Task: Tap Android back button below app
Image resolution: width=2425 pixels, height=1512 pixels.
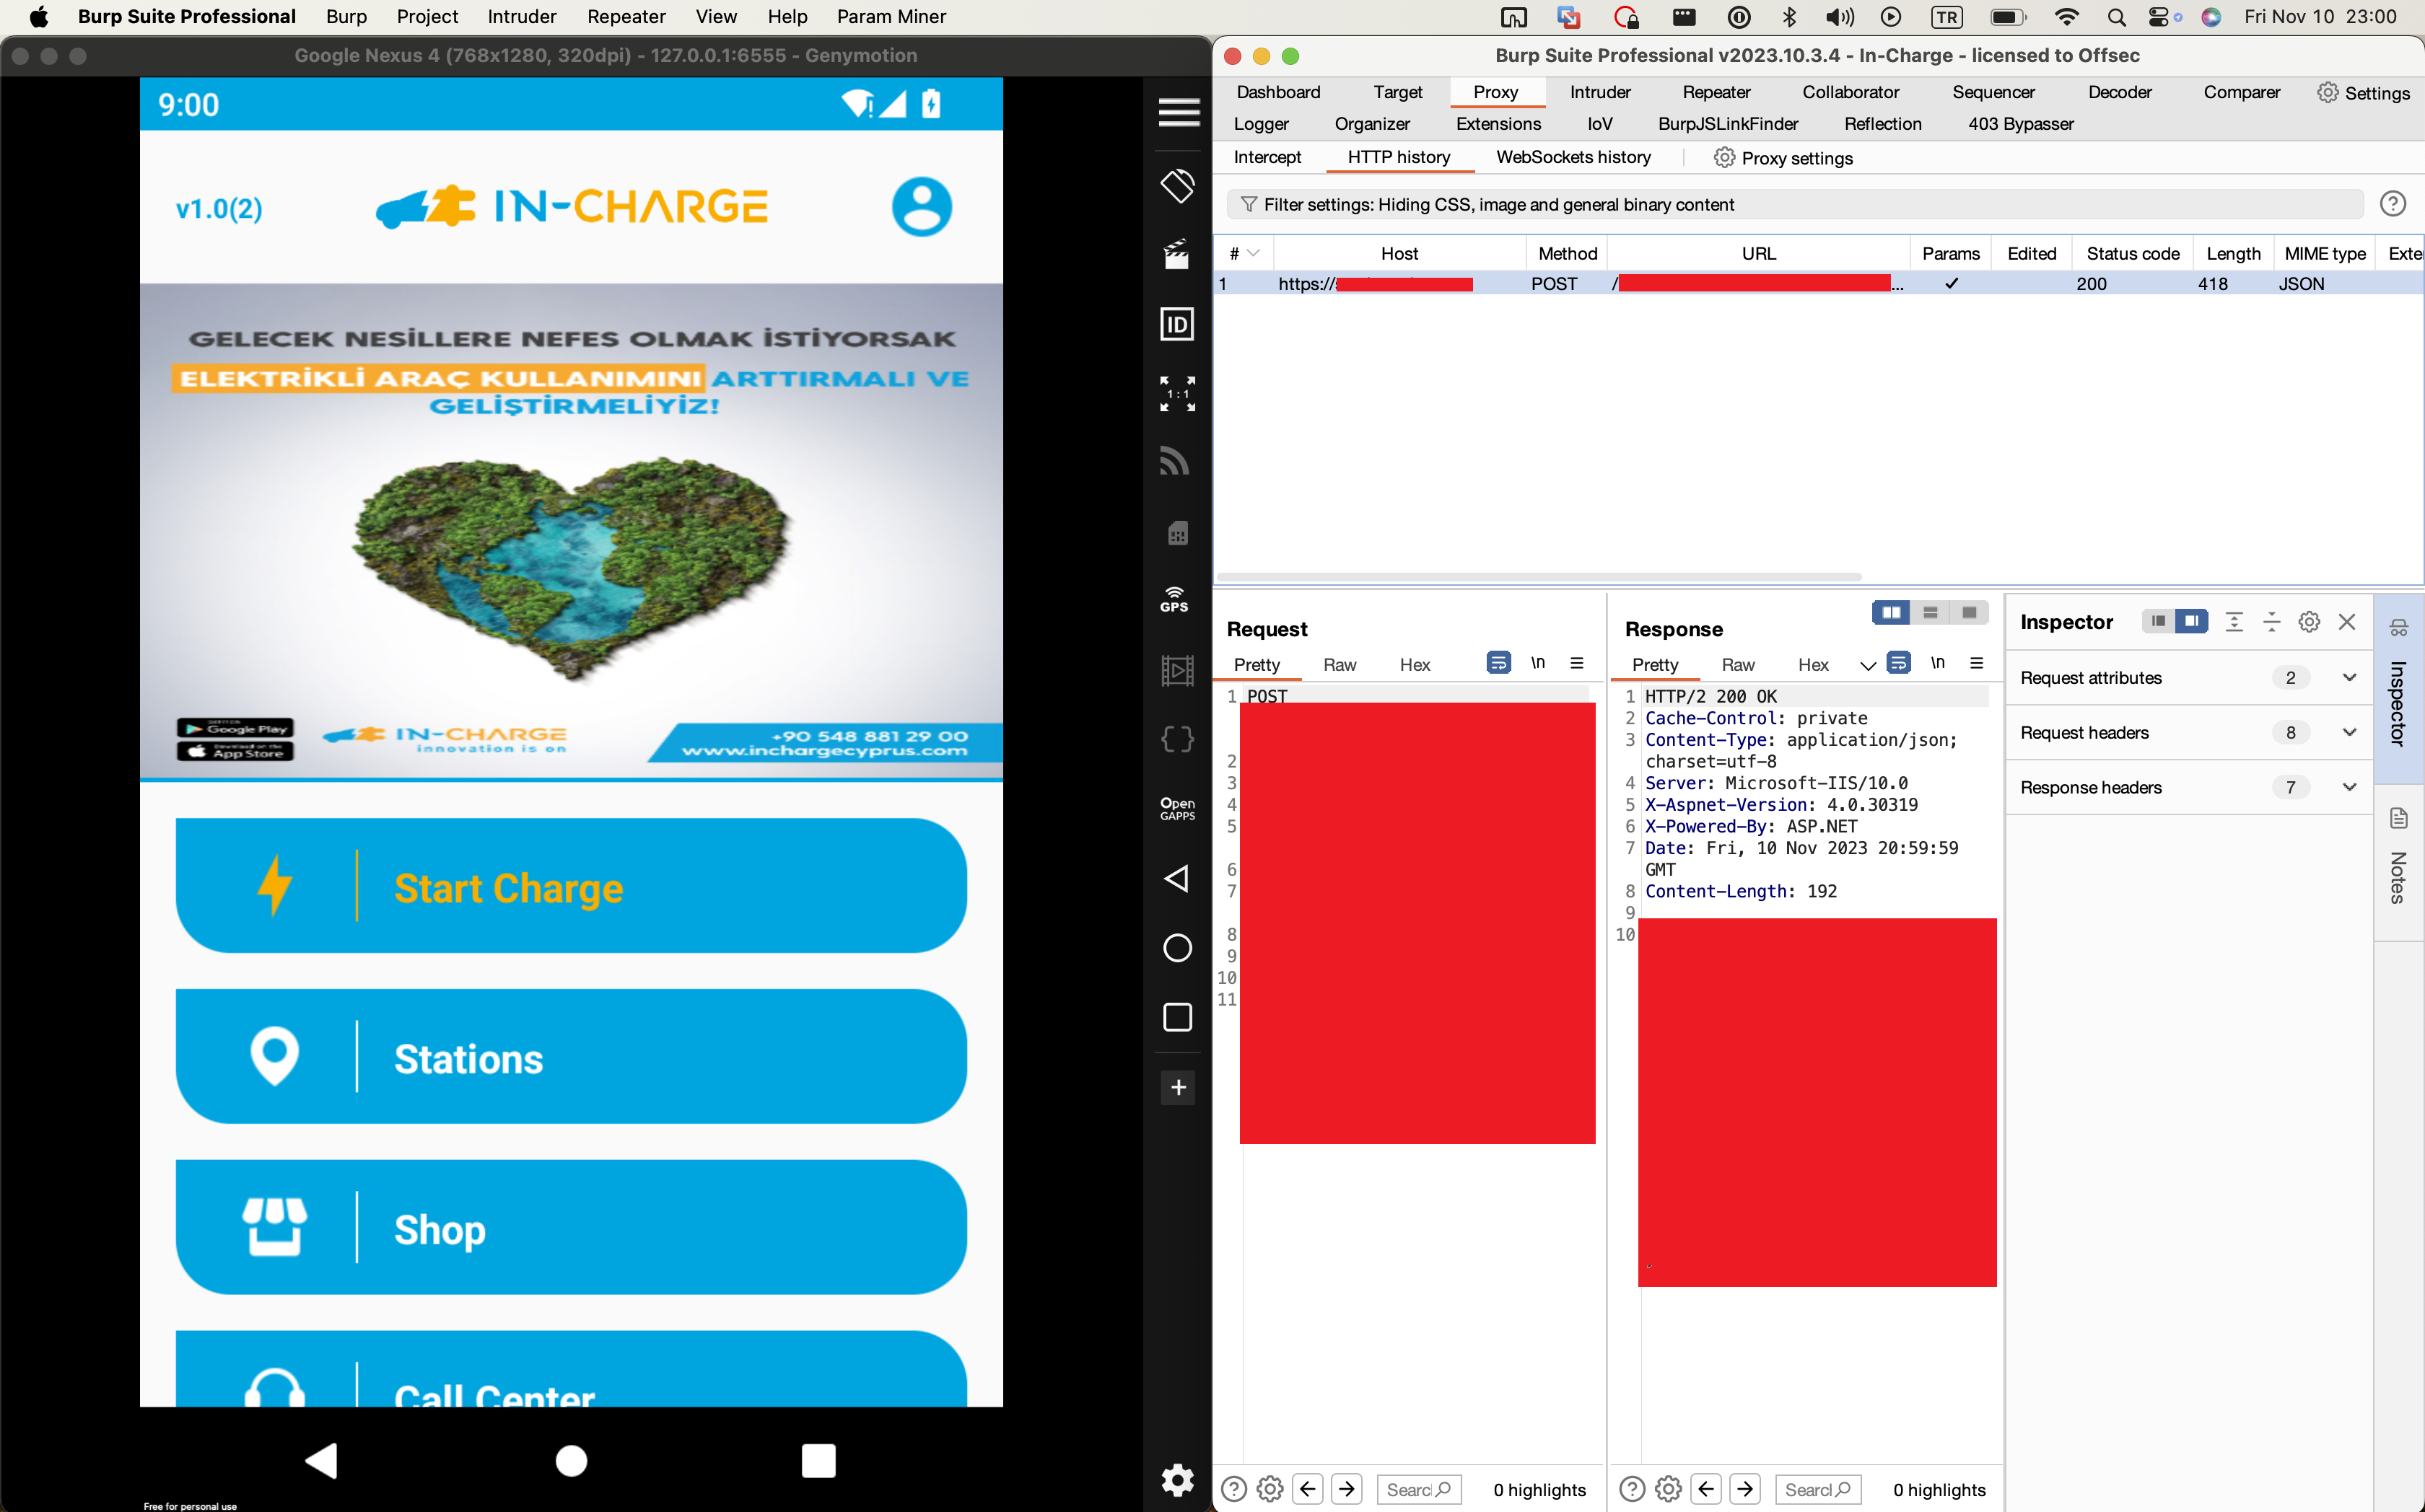Action: pyautogui.click(x=322, y=1461)
